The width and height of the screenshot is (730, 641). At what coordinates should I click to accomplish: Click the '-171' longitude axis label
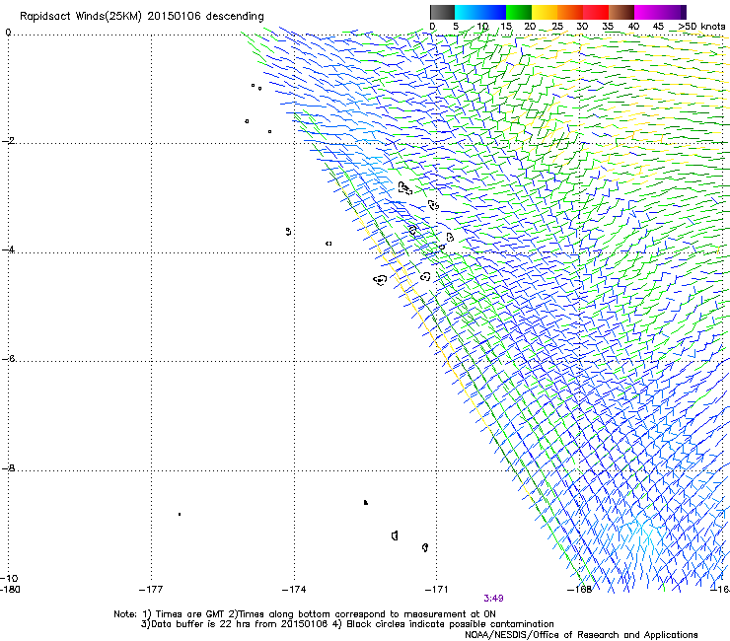[x=437, y=590]
